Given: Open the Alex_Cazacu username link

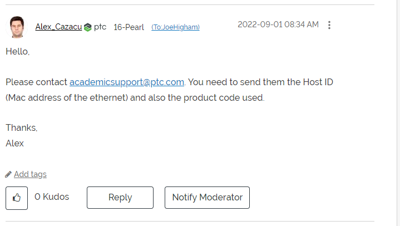Looking at the screenshot, I should click(x=58, y=27).
